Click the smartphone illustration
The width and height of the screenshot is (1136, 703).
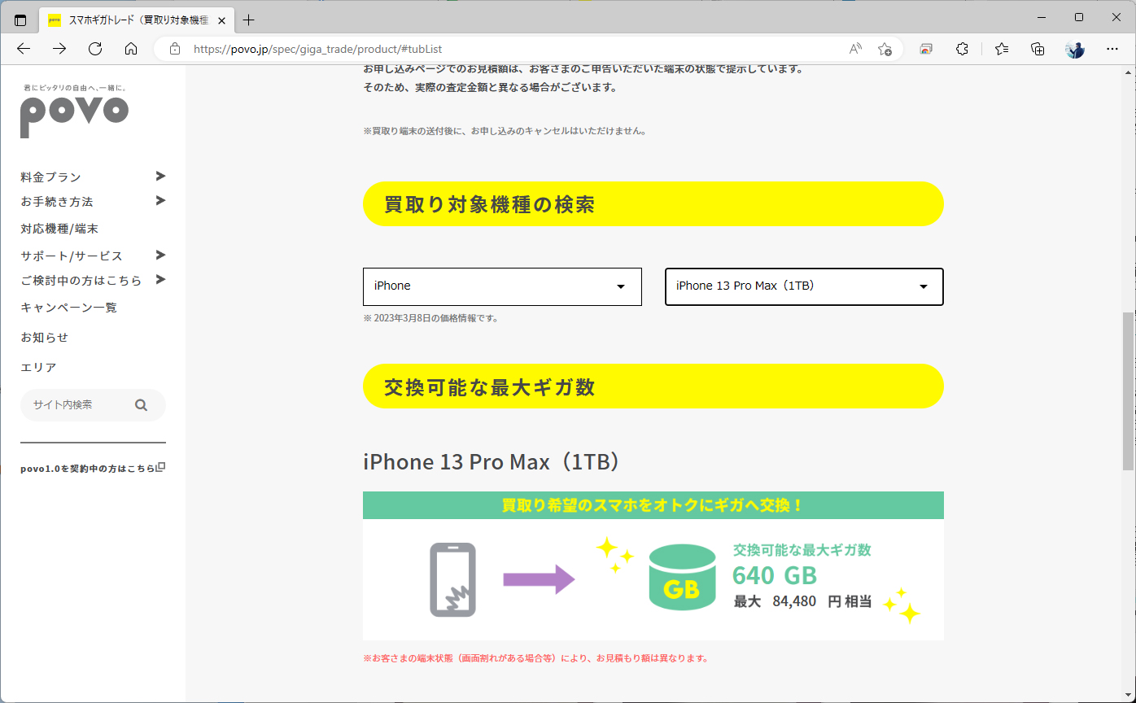click(452, 579)
